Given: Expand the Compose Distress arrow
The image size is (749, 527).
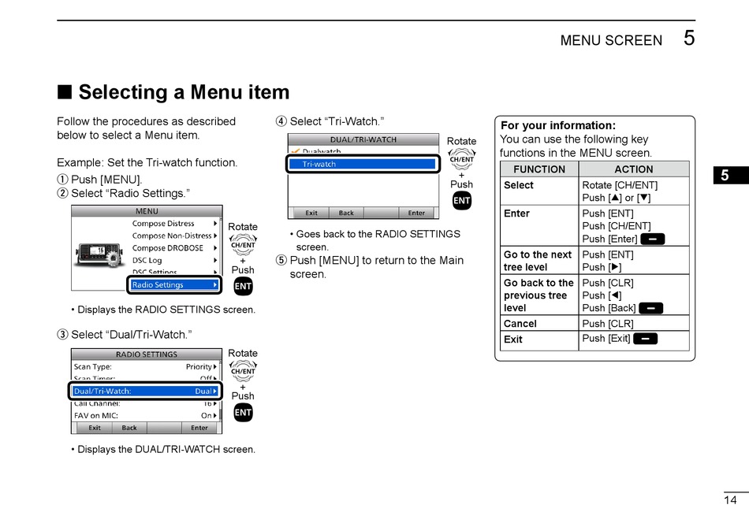Looking at the screenshot, I should click(215, 224).
